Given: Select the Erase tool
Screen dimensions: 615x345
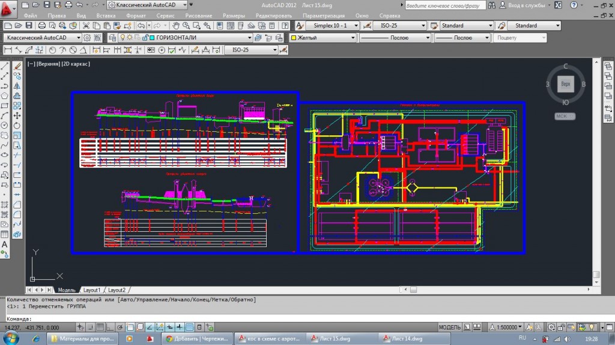Looking at the screenshot, I should point(17,66).
